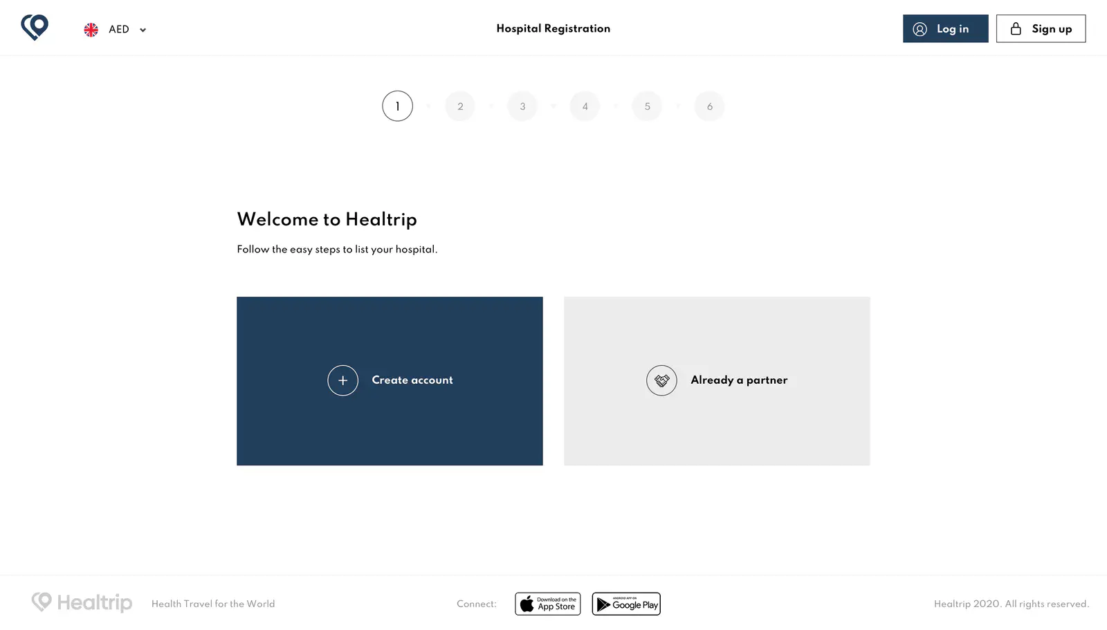The width and height of the screenshot is (1107, 630).
Task: Click the 'Connect:' footer label
Action: pyautogui.click(x=477, y=604)
